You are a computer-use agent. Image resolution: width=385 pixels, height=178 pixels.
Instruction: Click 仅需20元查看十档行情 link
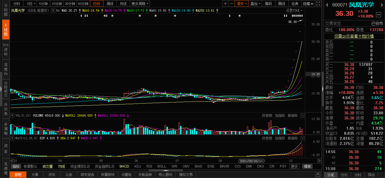click(354, 36)
